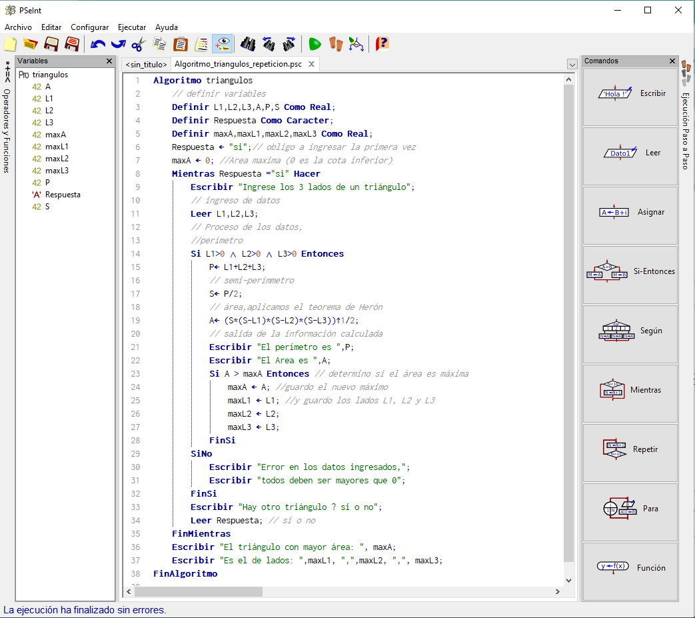Image resolution: width=695 pixels, height=618 pixels.
Task: Undo the last edit
Action: [97, 44]
